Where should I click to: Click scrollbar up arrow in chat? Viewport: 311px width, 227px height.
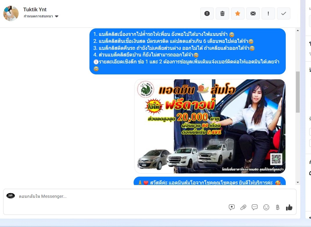[x=298, y=30]
